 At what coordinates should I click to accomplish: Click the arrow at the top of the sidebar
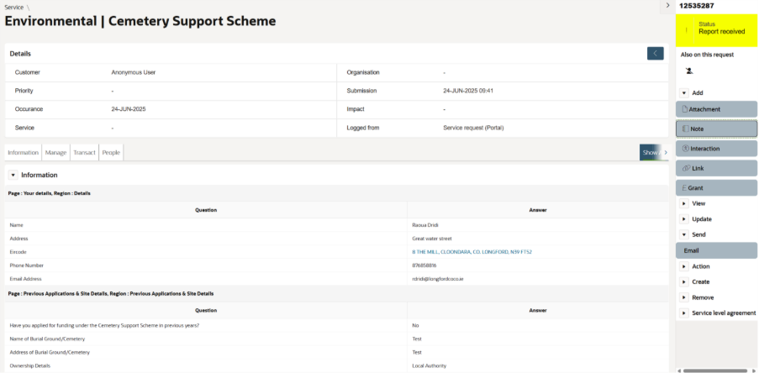tap(667, 5)
